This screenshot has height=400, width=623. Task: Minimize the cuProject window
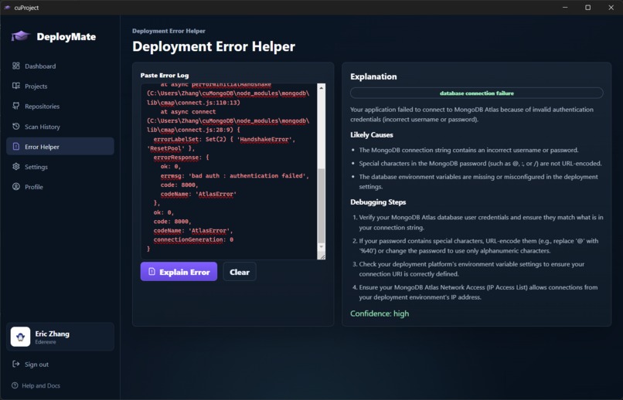(565, 8)
